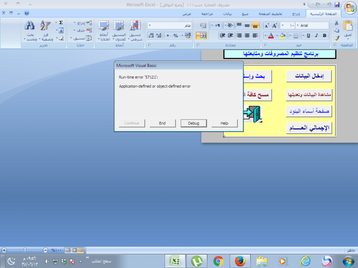Click the الإجمالي العام worksheet button
358x268 pixels.
[x=309, y=128]
